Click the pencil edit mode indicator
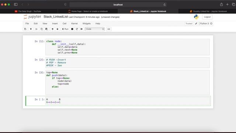The height and width of the screenshot is (133, 236). pos(196,24)
